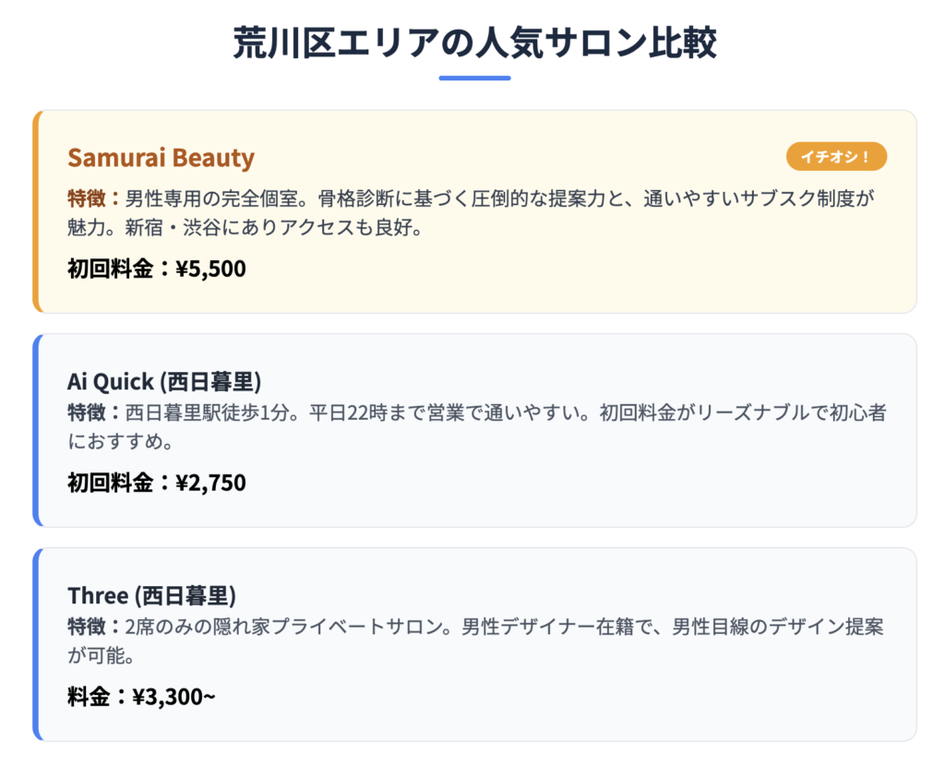The image size is (945, 766).
Task: Select the Ai Quick (西日暮里) heading
Action: coord(164,381)
